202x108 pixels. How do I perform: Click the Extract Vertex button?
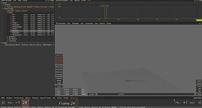coord(59,69)
